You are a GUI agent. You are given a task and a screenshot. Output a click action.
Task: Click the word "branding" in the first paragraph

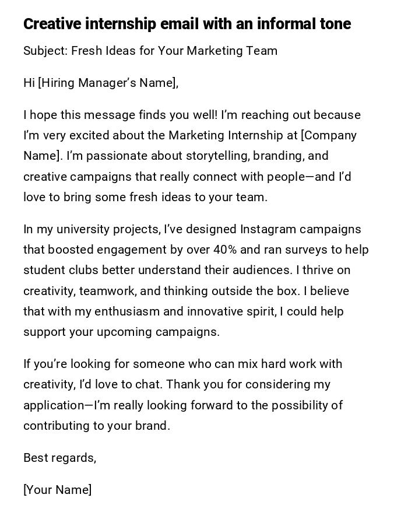click(279, 156)
